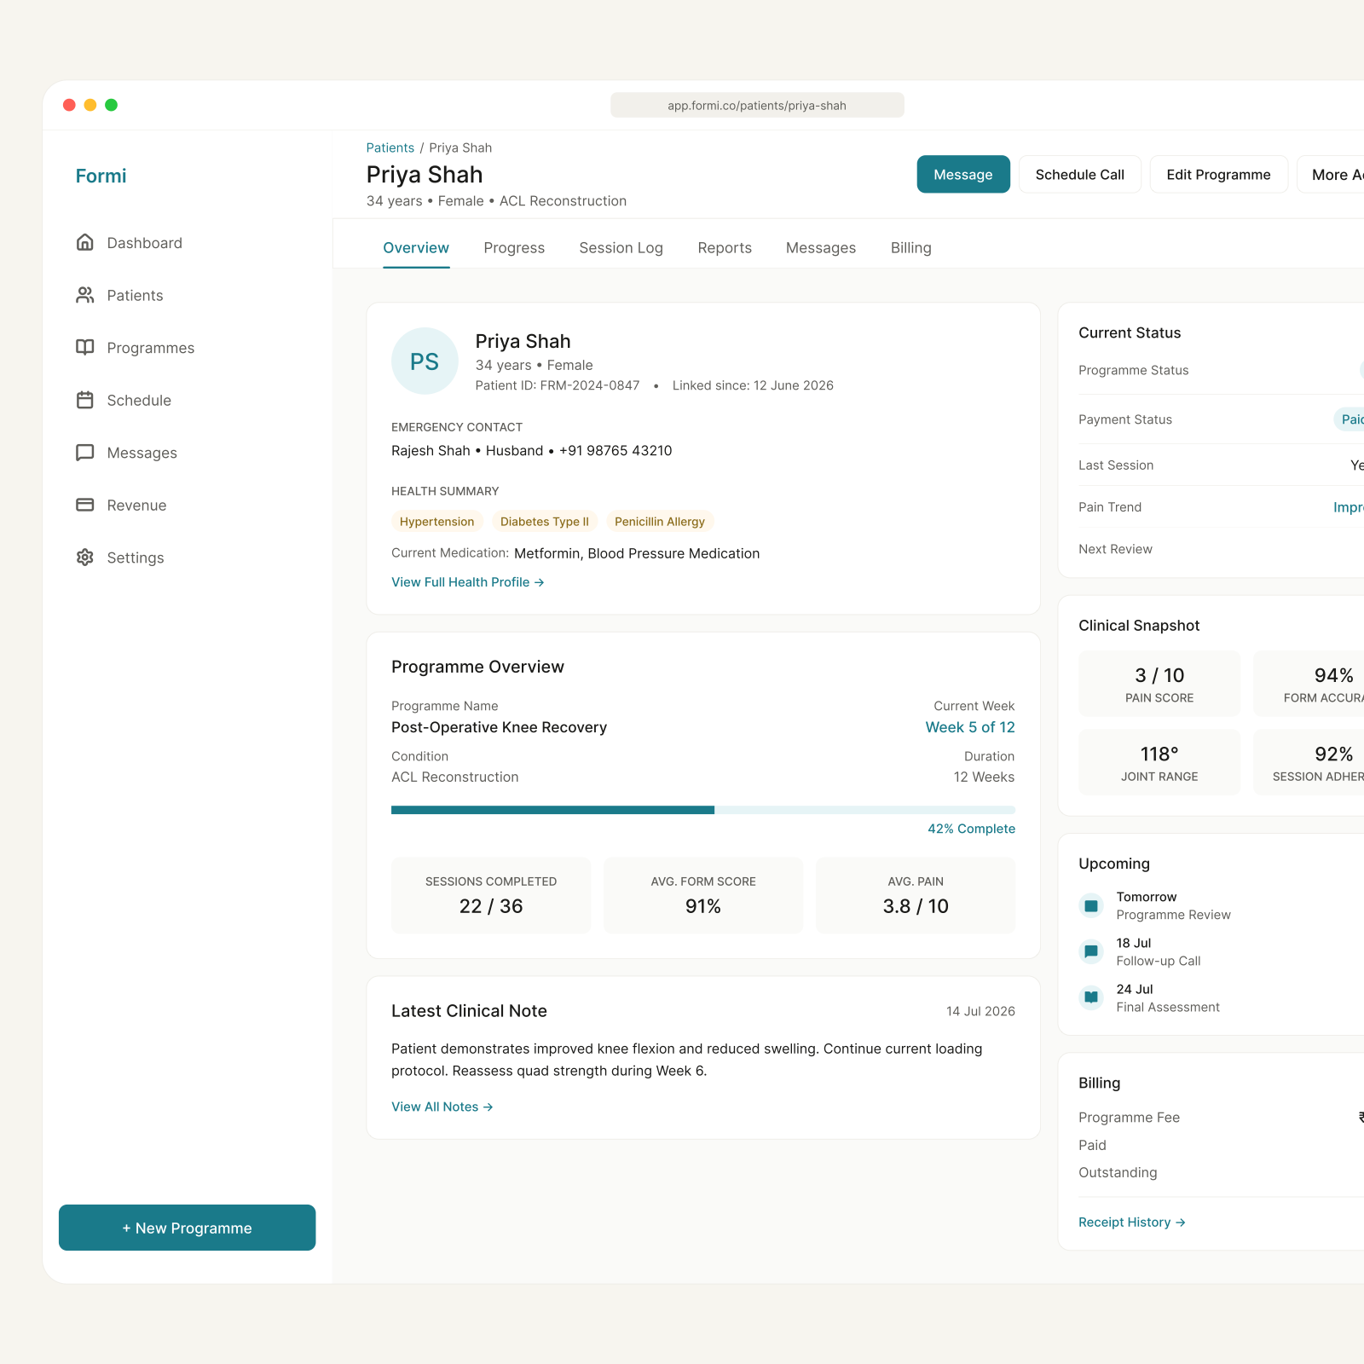Click 'Patient ID: FRM-2024-0847' text
1364x1364 pixels.
click(x=558, y=385)
